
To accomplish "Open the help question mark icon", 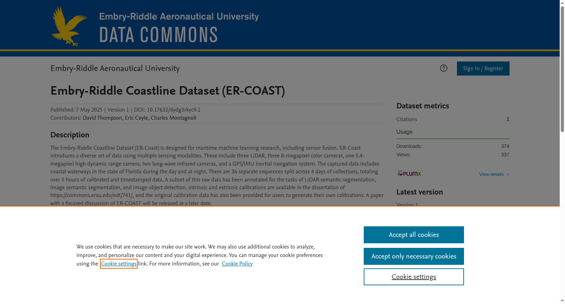I will [444, 68].
